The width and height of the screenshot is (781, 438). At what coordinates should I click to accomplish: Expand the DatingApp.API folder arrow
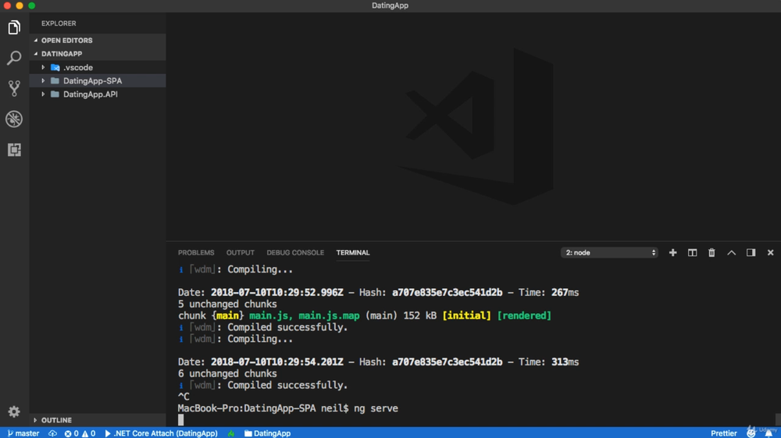tap(43, 94)
